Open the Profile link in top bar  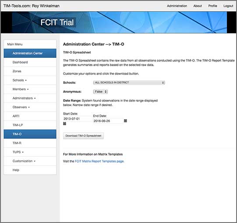click(x=212, y=6)
